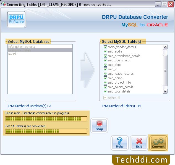This screenshot has height=165, width=175.
Task: Click the large arrow between the panels
Action: coord(87,70)
